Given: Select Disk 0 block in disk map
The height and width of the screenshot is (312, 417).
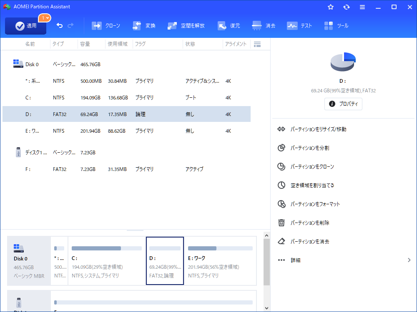Looking at the screenshot, I should pyautogui.click(x=29, y=261).
